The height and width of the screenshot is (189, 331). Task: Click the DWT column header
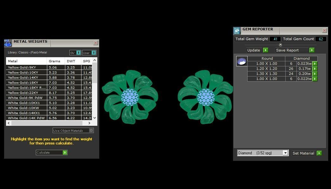pyautogui.click(x=73, y=61)
